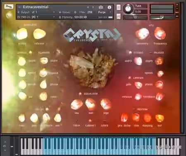This screenshot has width=186, height=156.
Task: Click the Extracavestrial instrument name
Action: [x=36, y=7]
